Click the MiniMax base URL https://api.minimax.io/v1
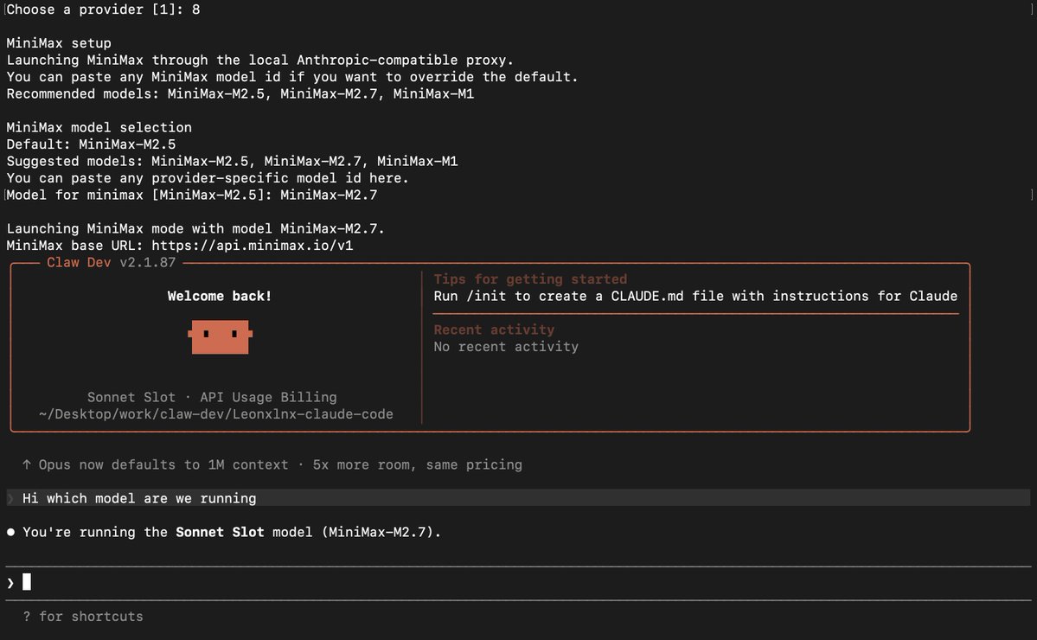The image size is (1037, 640). [252, 246]
